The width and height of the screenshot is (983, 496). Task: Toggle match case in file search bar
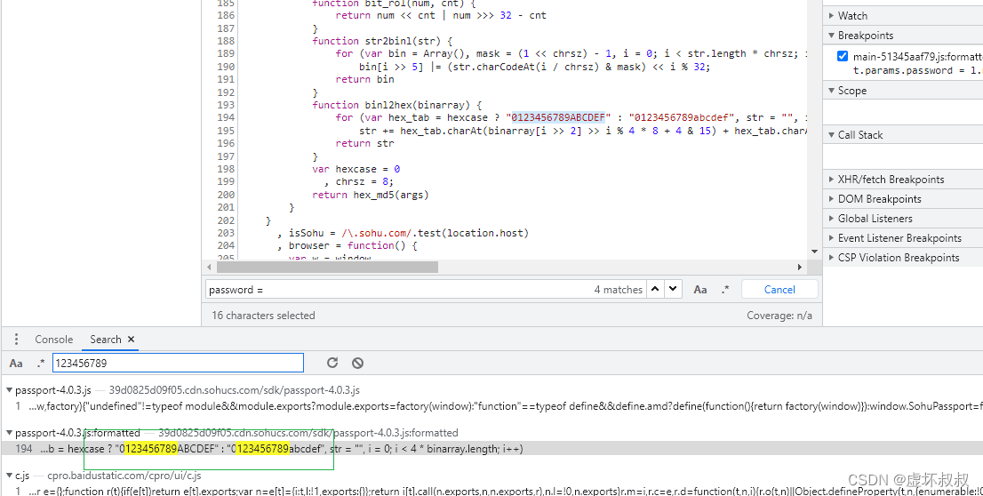pos(700,290)
